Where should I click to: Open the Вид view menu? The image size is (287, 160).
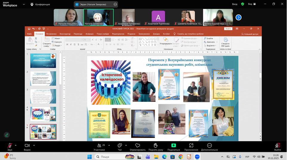coord(251,4)
